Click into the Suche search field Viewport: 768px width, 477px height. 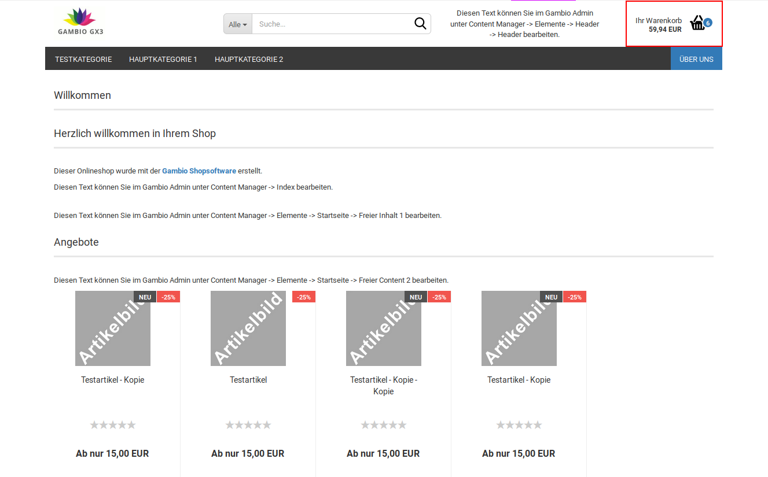pyautogui.click(x=333, y=24)
